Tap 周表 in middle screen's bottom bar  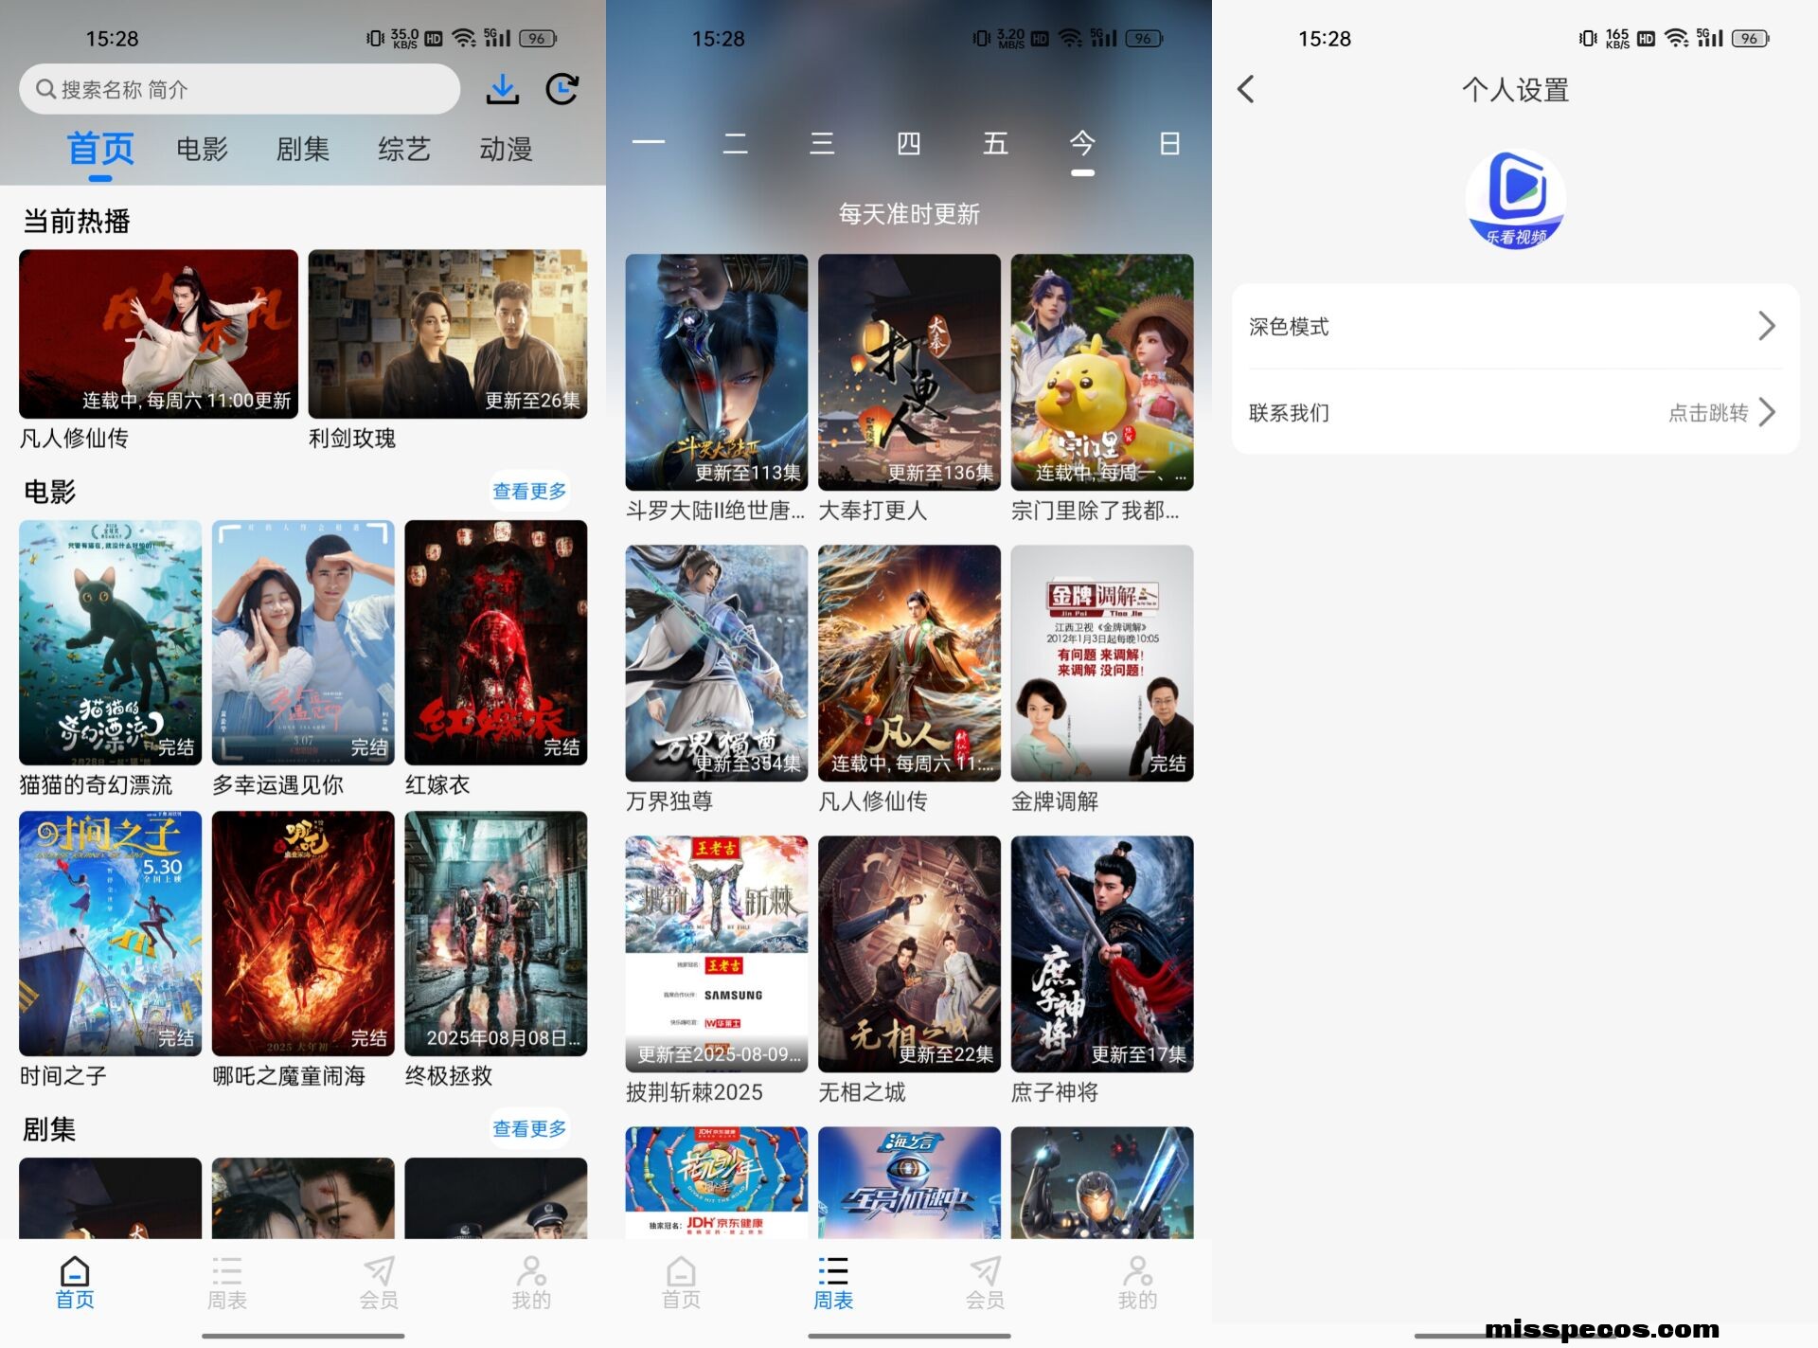(x=833, y=1283)
